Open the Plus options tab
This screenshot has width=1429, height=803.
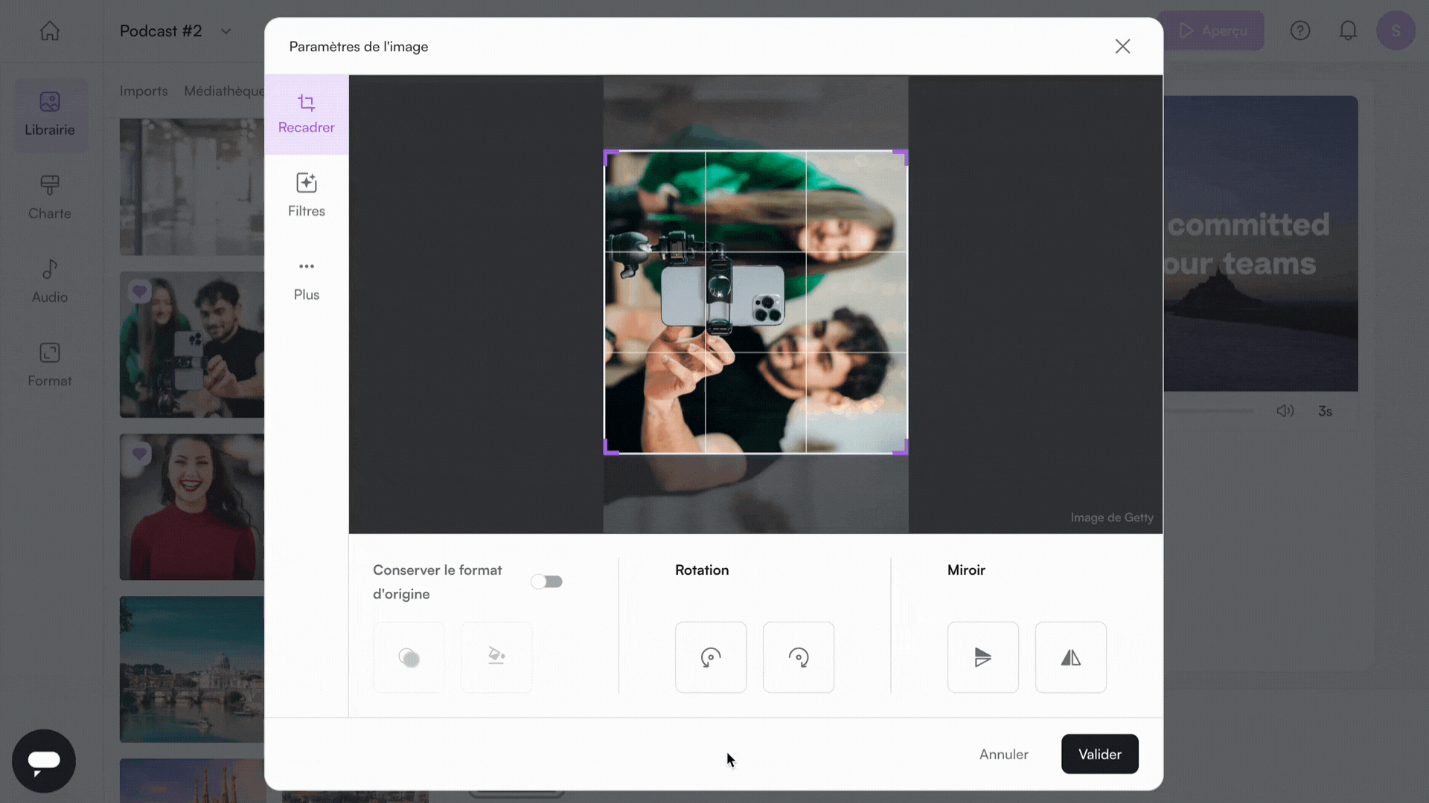[x=306, y=280]
